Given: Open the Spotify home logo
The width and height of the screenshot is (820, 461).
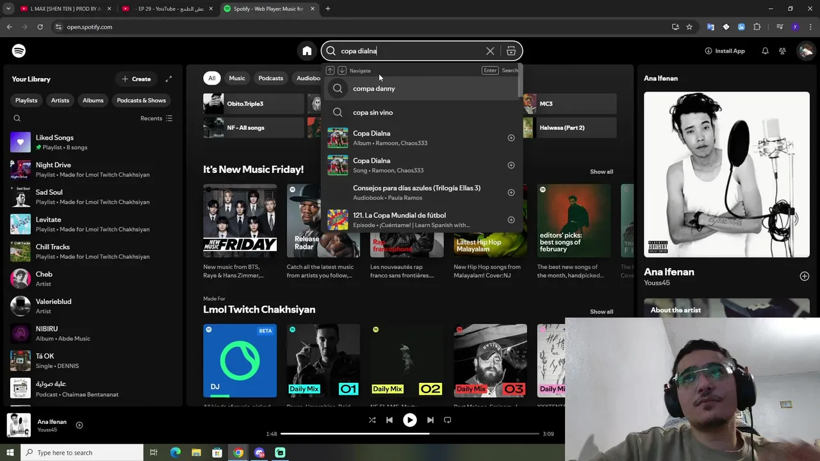Looking at the screenshot, I should coord(19,51).
